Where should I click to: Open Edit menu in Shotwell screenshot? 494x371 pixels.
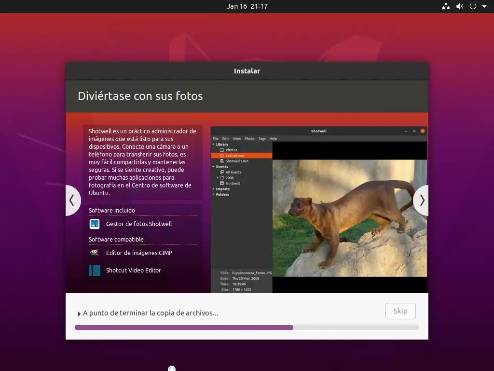(226, 139)
